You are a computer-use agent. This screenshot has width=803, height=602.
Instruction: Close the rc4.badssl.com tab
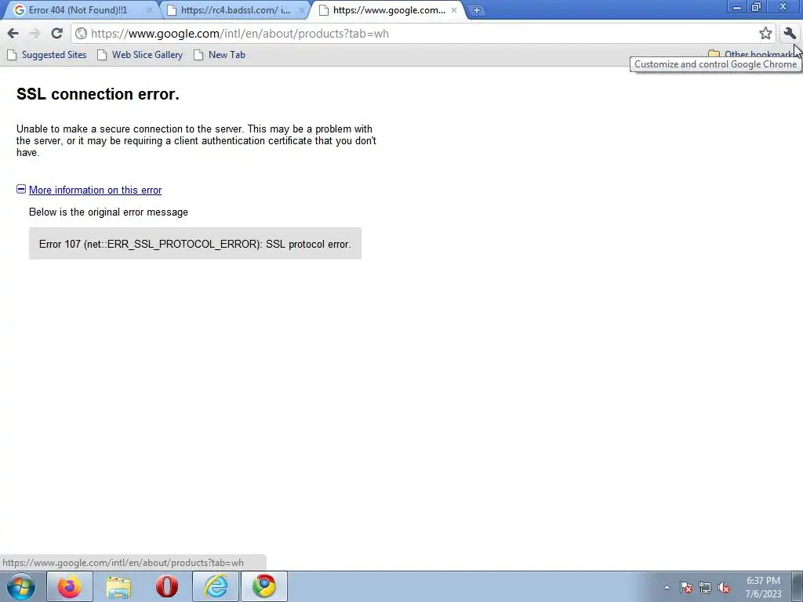pyautogui.click(x=302, y=10)
